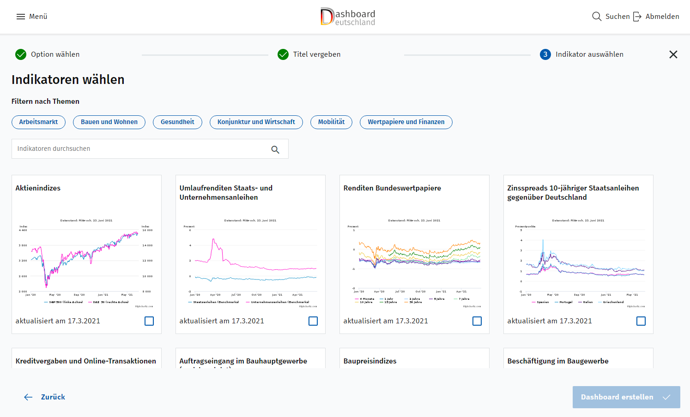Tick the Zinsspreads 10-jähriger Staatsanleihen checkbox
The height and width of the screenshot is (417, 690).
(641, 321)
